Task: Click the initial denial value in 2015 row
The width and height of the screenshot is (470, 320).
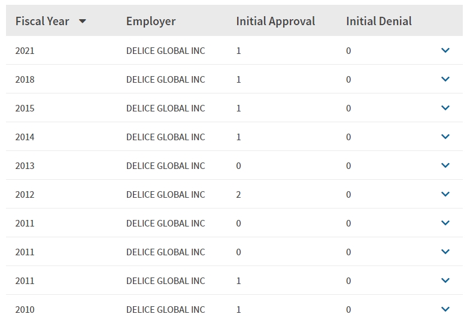Action: click(348, 108)
